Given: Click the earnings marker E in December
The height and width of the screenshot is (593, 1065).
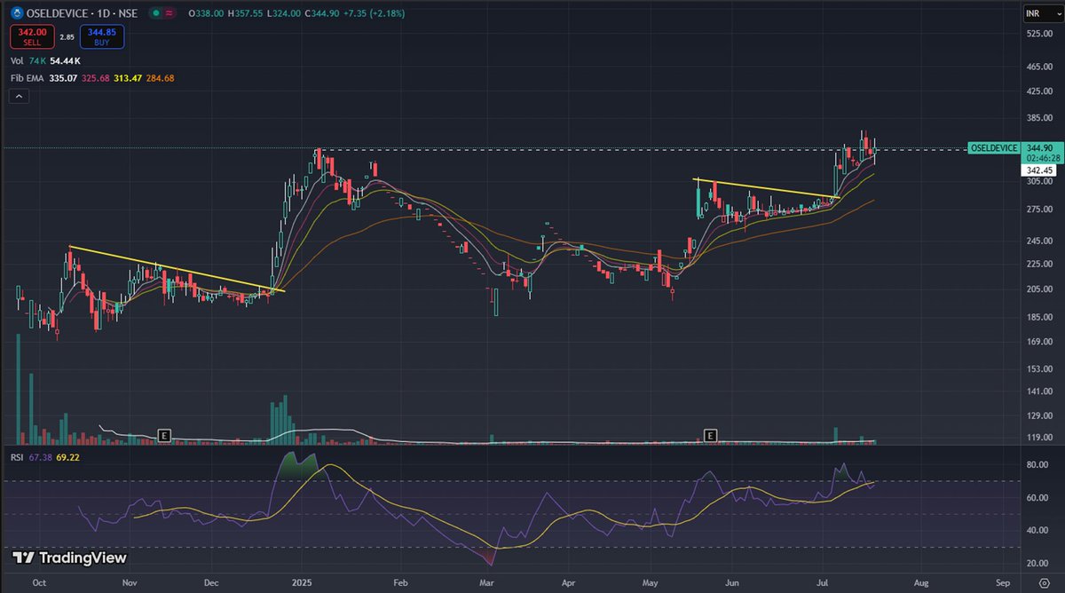Looking at the screenshot, I should pos(163,435).
